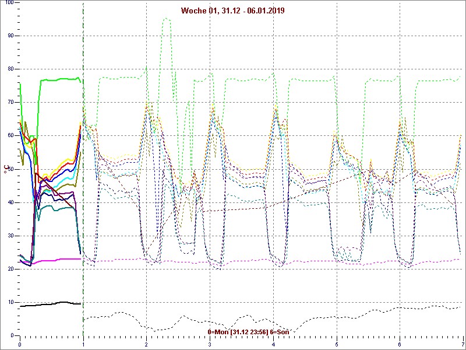The height and width of the screenshot is (350, 466).
Task: Click the y-axis tick label 50
Action: (10, 170)
